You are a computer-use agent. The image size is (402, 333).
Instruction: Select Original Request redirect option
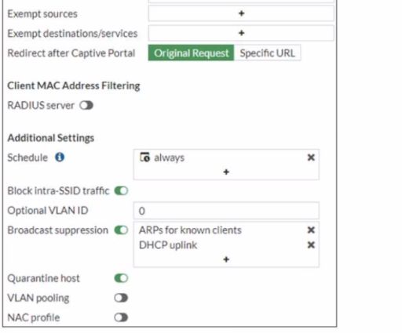pos(191,53)
